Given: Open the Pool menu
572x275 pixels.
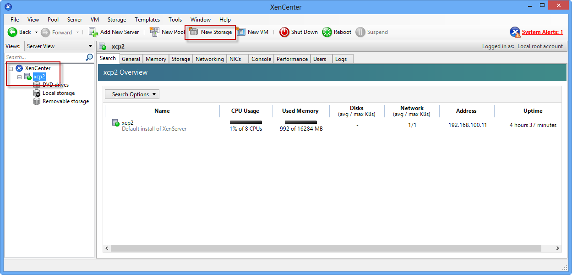Looking at the screenshot, I should 53,20.
